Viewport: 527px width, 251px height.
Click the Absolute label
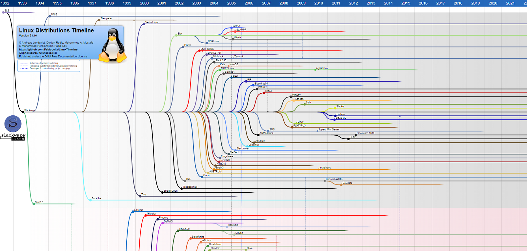point(260,141)
